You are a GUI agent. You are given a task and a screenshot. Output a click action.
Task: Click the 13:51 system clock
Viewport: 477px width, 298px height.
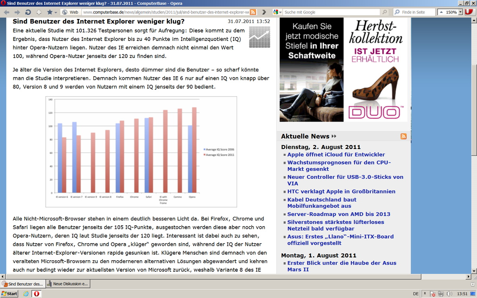[462, 294]
